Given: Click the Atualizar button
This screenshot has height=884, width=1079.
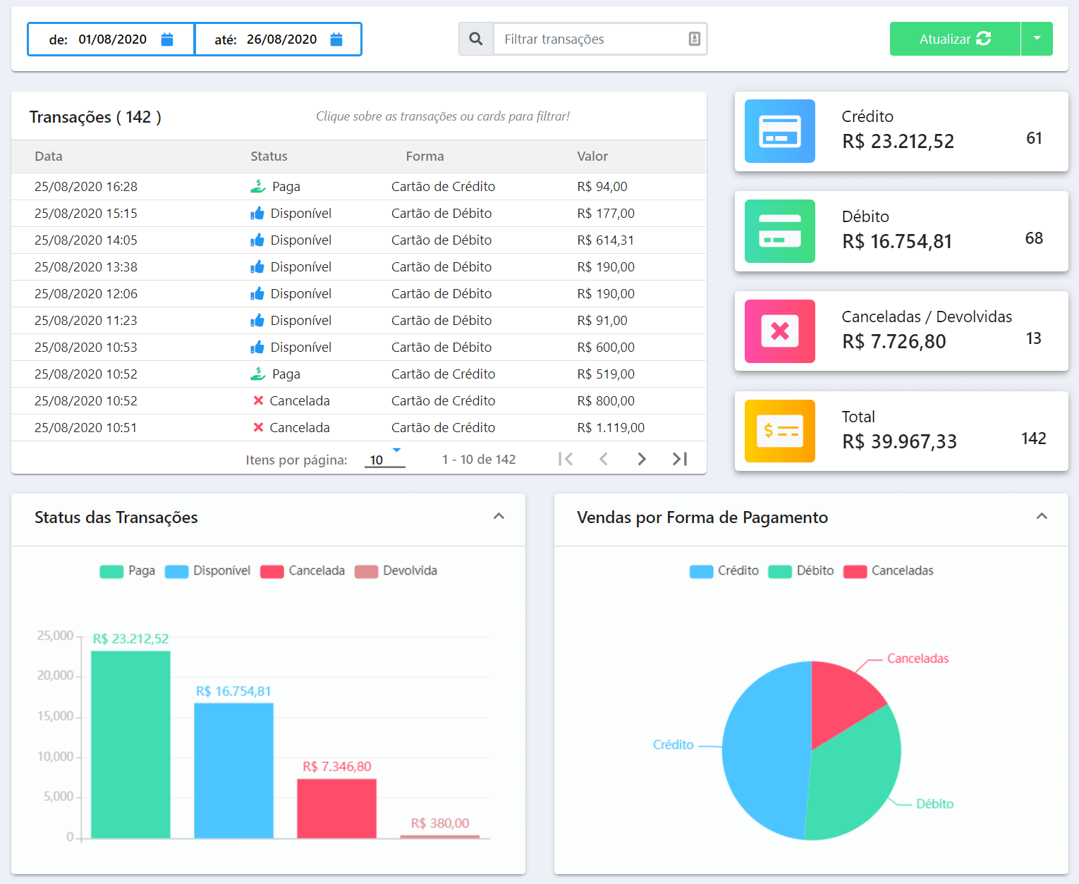Looking at the screenshot, I should 955,39.
